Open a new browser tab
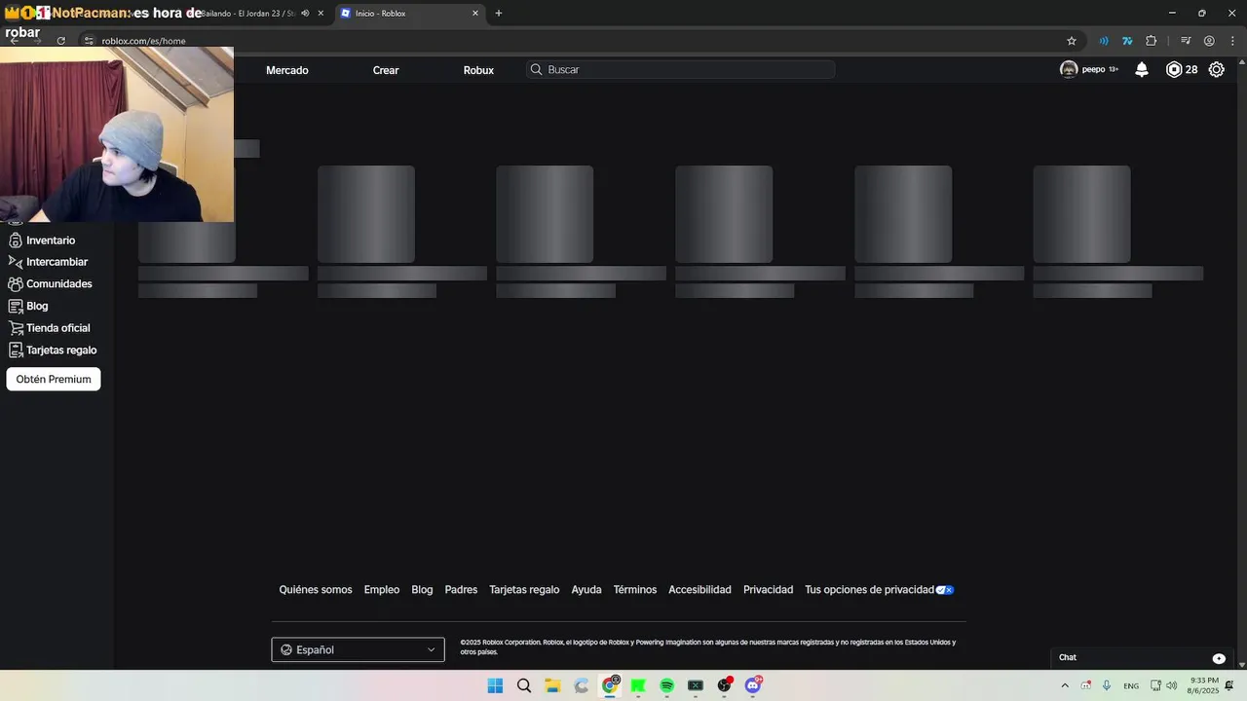1247x701 pixels. pyautogui.click(x=499, y=14)
